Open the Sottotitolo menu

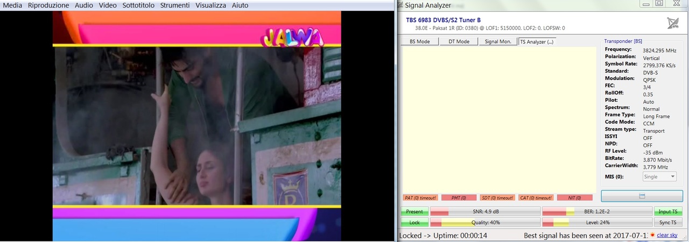click(138, 5)
